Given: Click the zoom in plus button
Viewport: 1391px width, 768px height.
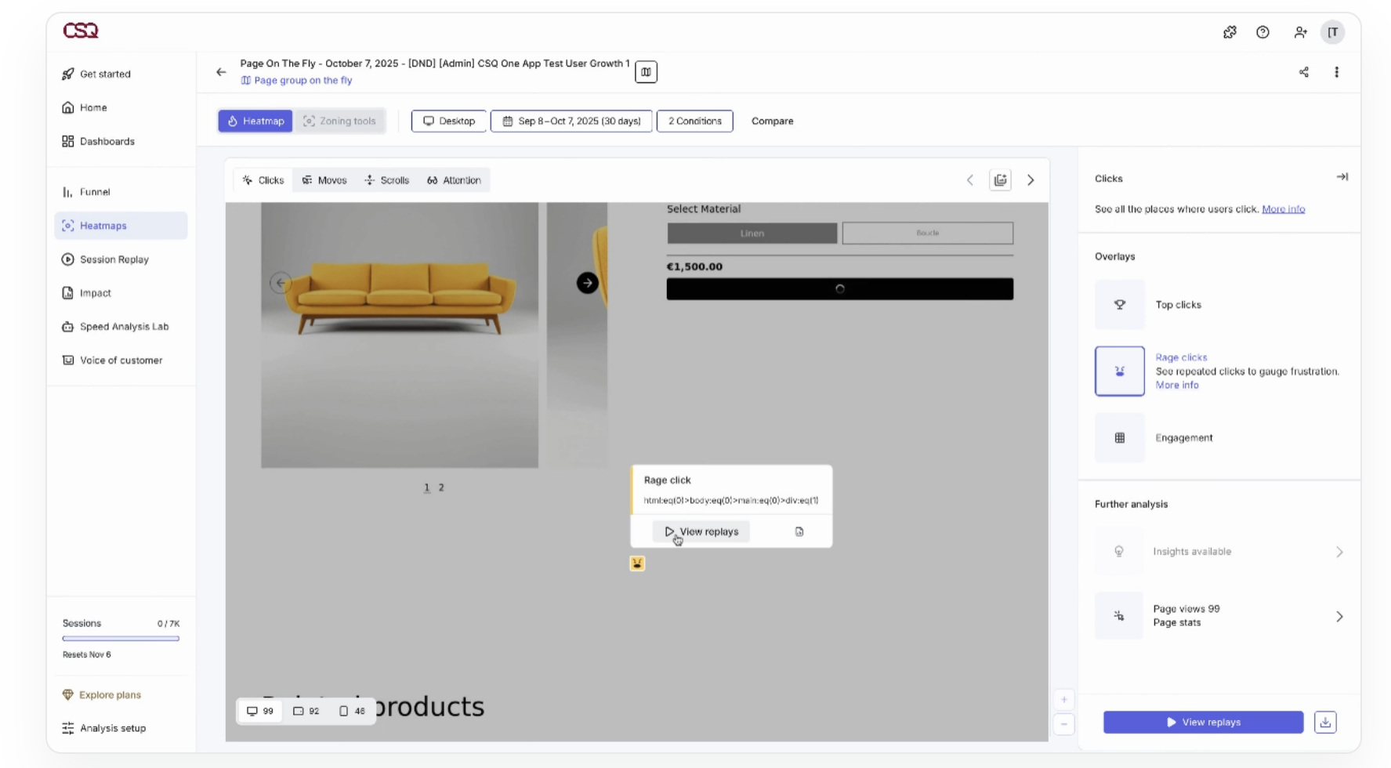Looking at the screenshot, I should click(1063, 700).
